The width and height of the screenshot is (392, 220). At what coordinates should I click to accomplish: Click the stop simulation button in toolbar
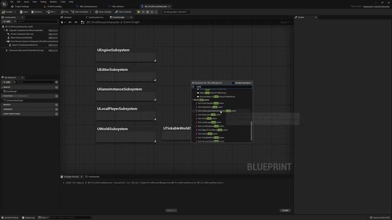pos(148,12)
